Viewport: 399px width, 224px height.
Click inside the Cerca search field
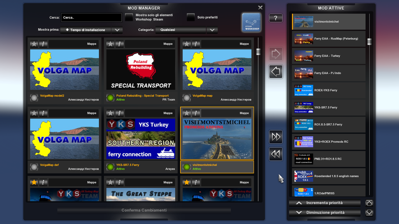point(91,17)
